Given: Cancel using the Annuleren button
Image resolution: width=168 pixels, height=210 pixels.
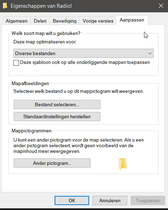Looking at the screenshot, I should coord(110,200).
